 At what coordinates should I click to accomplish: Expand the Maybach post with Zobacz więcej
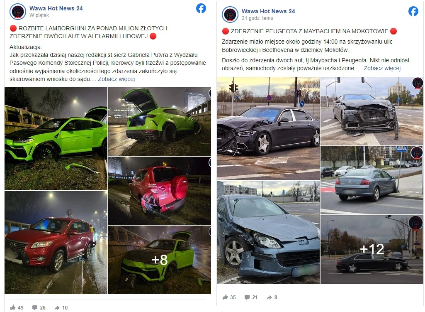[382, 68]
